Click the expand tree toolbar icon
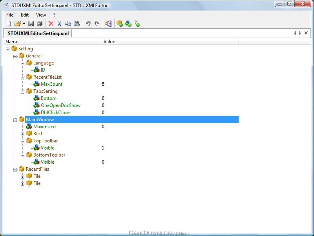314x236 pixels. coord(108,24)
